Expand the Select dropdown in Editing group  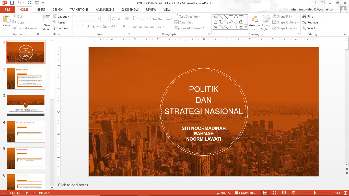point(311,28)
